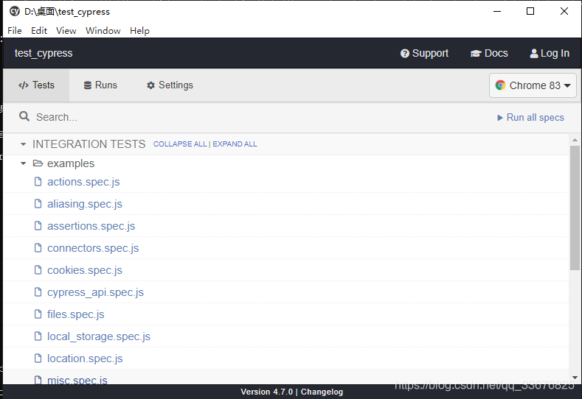Screen dimensions: 582x399
Task: Click the Tests code brackets icon
Action: [24, 85]
